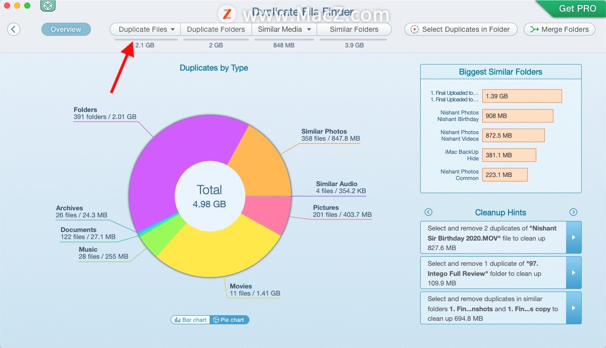Image resolution: width=606 pixels, height=348 pixels.
Task: Click the Total 4.98 GB center
Action: point(210,196)
